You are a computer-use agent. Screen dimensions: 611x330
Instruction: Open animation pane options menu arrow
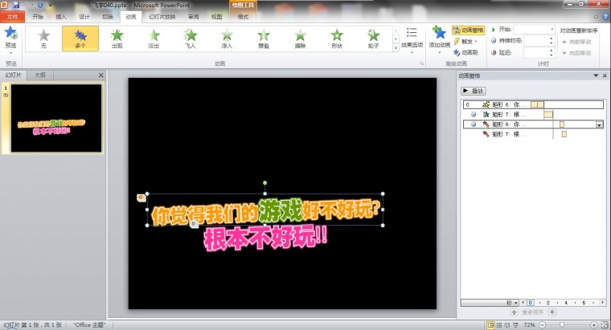tap(595, 75)
